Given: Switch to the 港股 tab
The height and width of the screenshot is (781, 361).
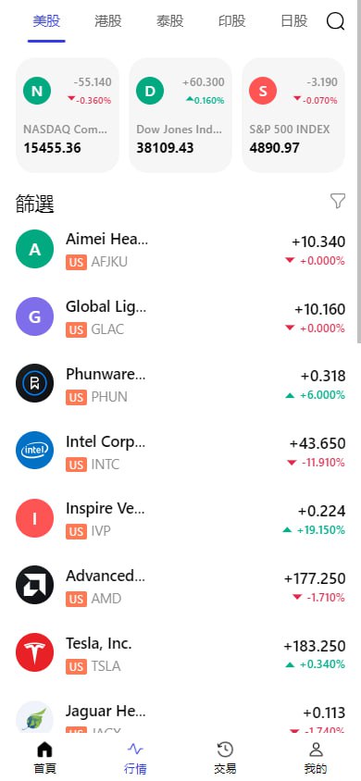Looking at the screenshot, I should click(x=108, y=21).
